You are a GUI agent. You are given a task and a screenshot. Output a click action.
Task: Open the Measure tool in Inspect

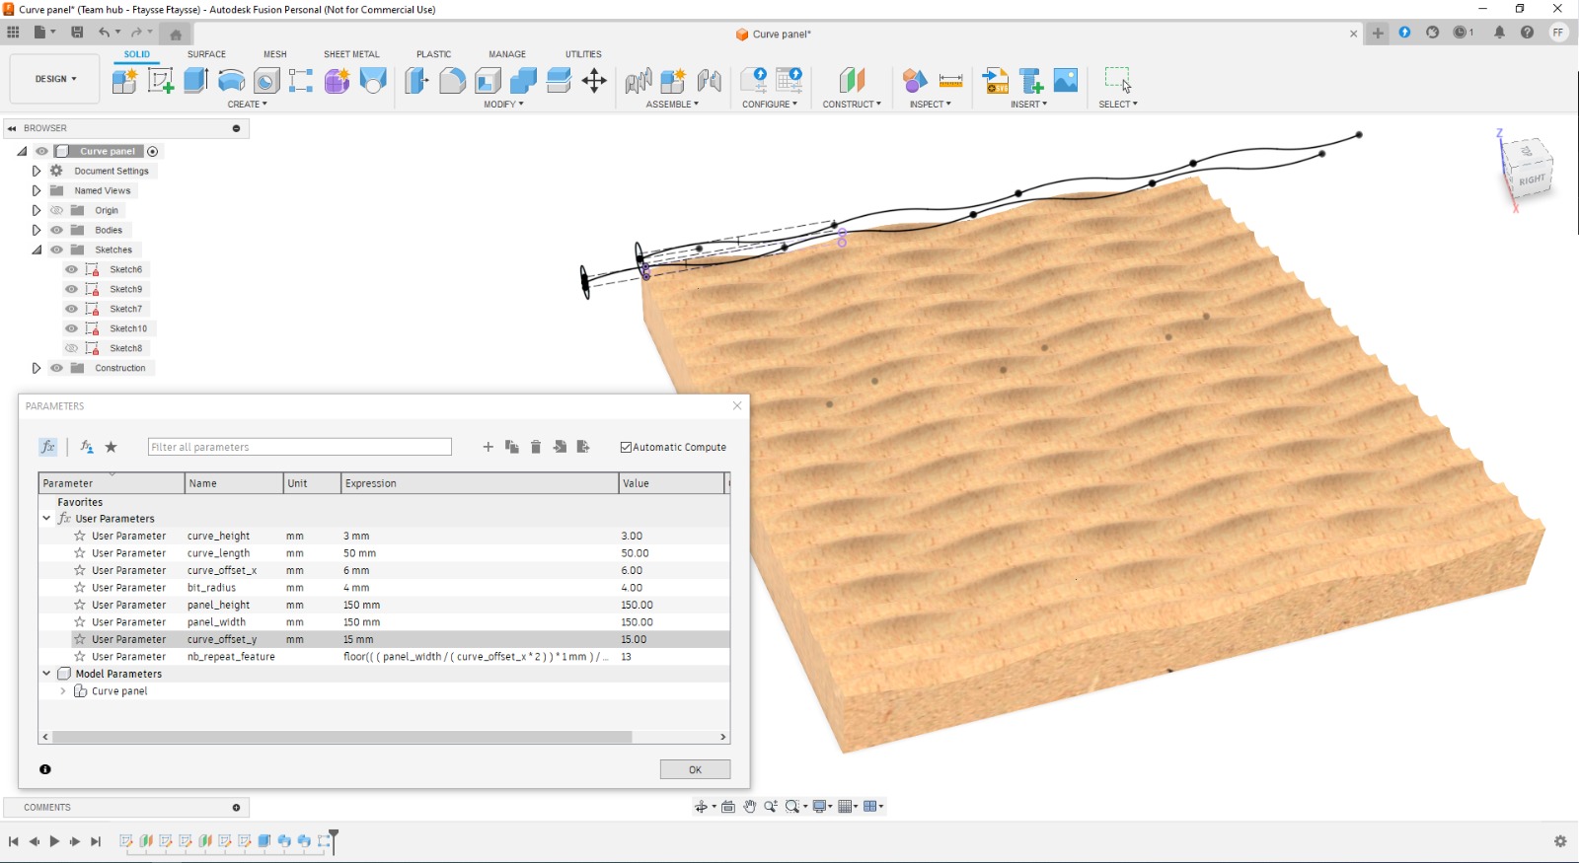tap(950, 80)
